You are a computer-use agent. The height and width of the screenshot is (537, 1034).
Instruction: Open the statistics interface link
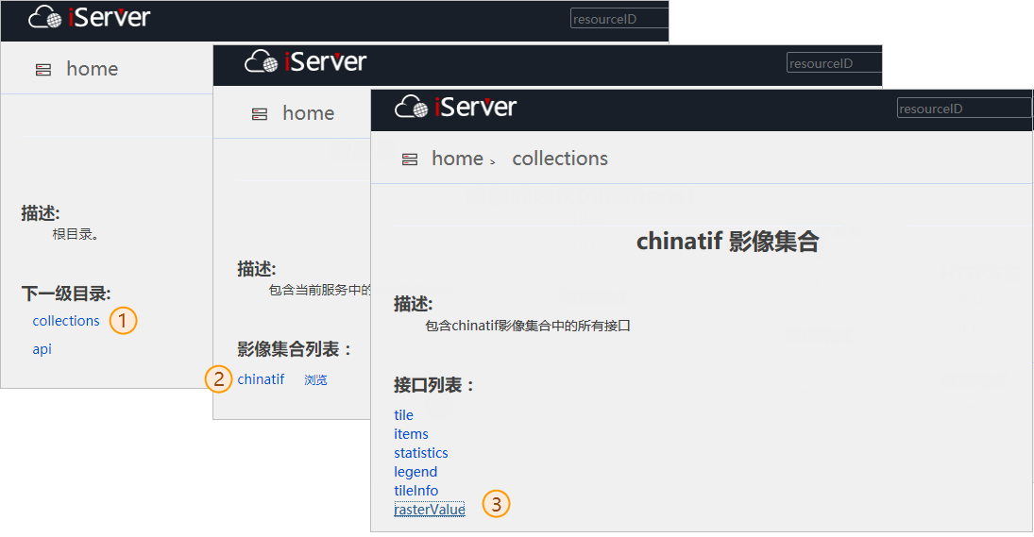tap(421, 453)
